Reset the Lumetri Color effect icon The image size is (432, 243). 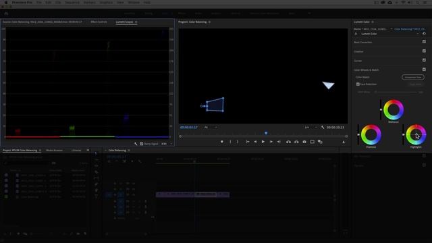point(424,34)
